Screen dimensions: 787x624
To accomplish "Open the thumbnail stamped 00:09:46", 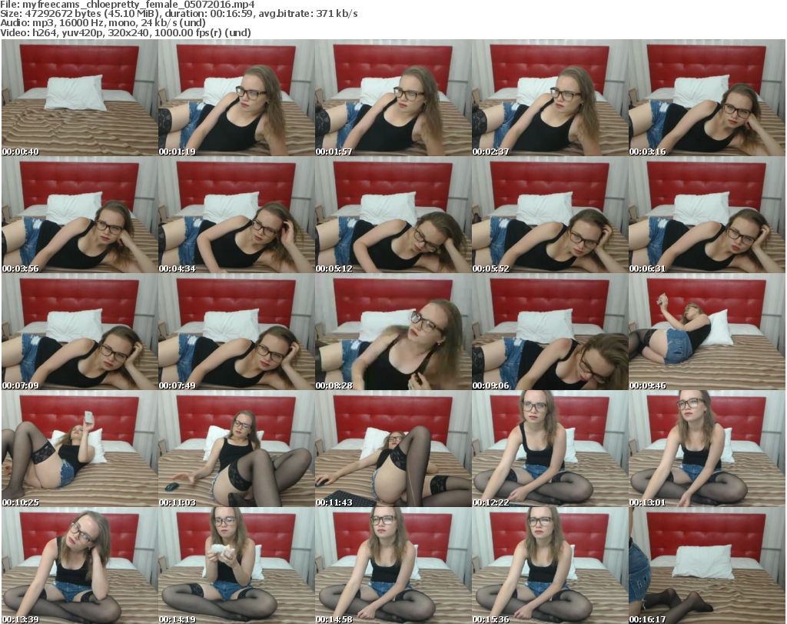I will [x=706, y=332].
